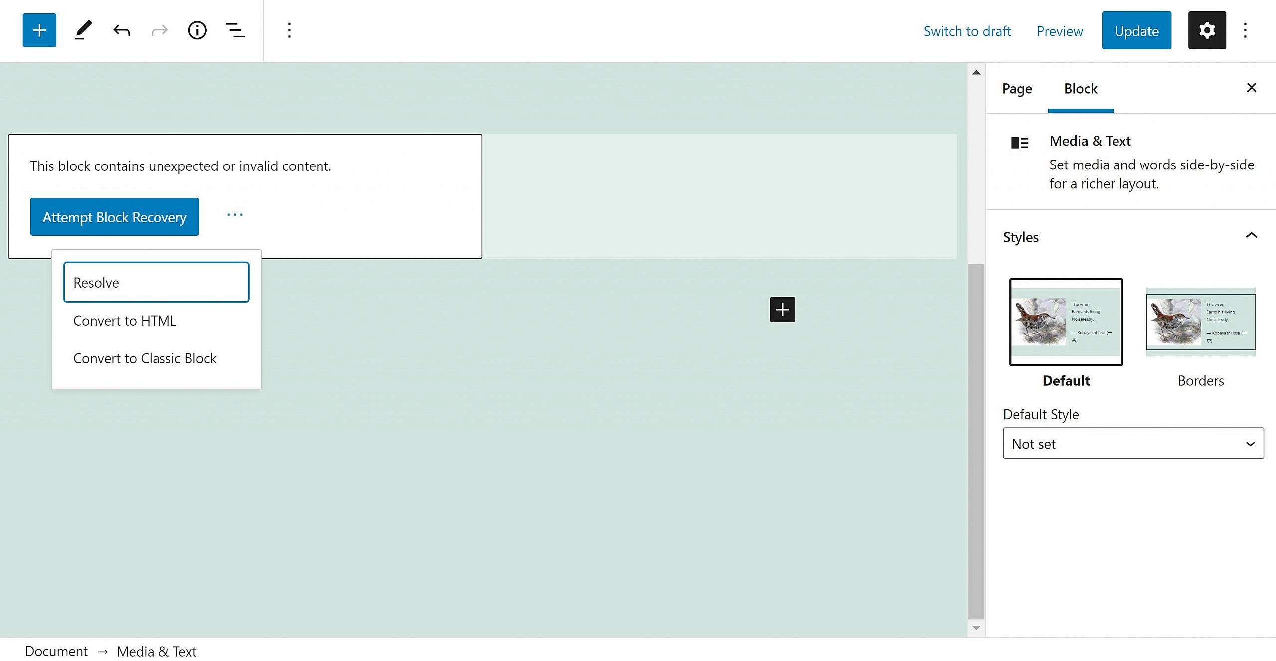Add a new block with the black plus icon
1276x661 pixels.
pos(782,309)
